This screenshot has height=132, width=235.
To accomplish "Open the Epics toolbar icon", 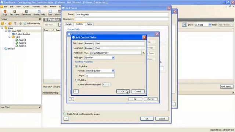I will [50, 12].
